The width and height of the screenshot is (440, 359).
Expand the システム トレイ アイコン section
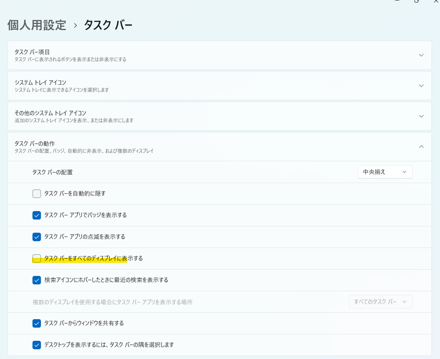(421, 86)
